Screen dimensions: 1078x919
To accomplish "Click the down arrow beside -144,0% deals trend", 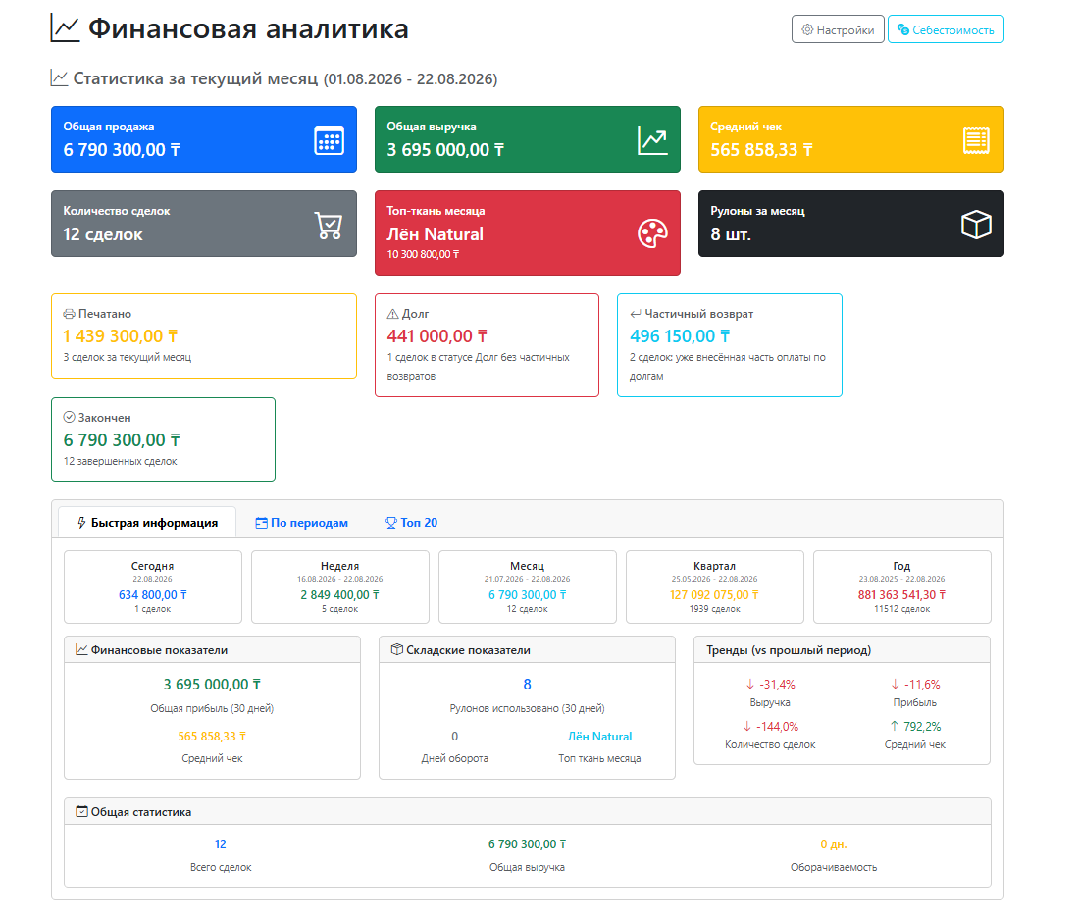I will pos(747,726).
